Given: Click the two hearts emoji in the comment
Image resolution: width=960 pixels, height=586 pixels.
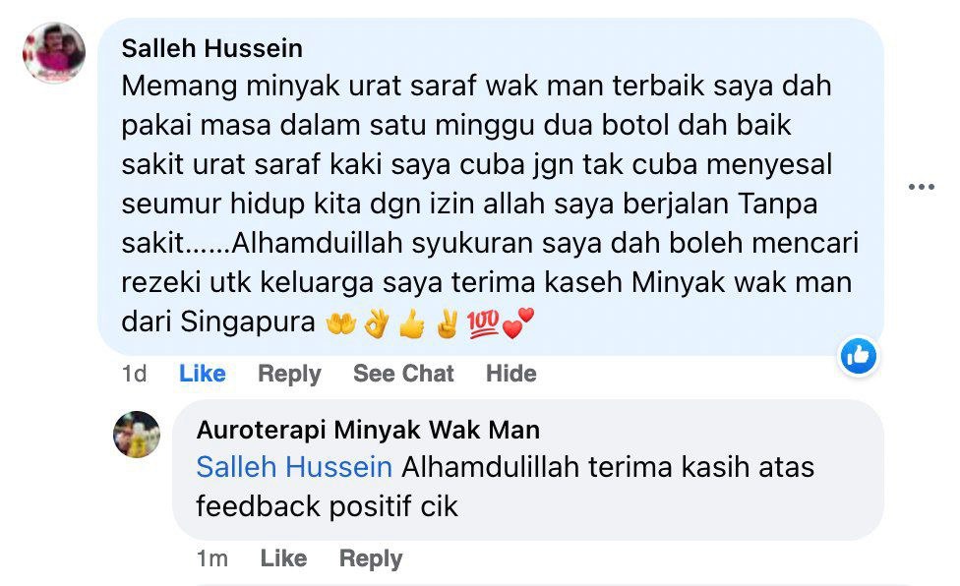Looking at the screenshot, I should [518, 322].
